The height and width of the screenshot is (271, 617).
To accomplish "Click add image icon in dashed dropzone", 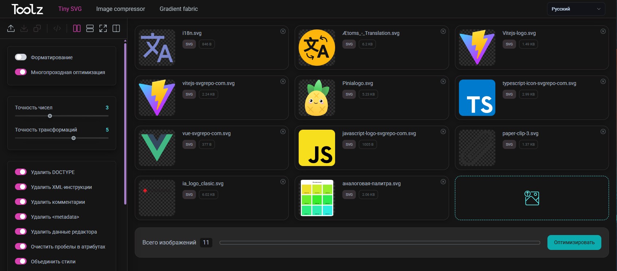I will pyautogui.click(x=532, y=198).
